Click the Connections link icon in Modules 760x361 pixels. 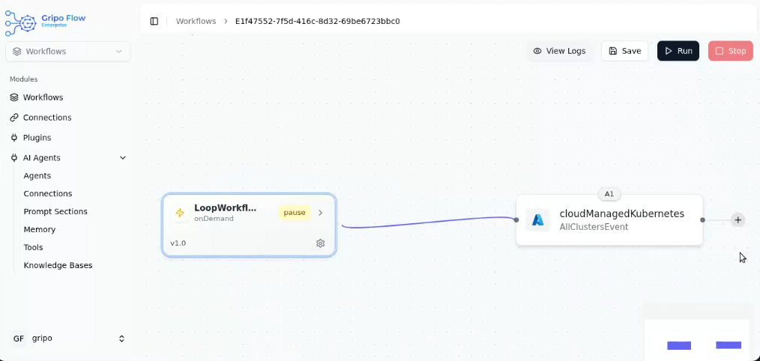[x=14, y=118]
